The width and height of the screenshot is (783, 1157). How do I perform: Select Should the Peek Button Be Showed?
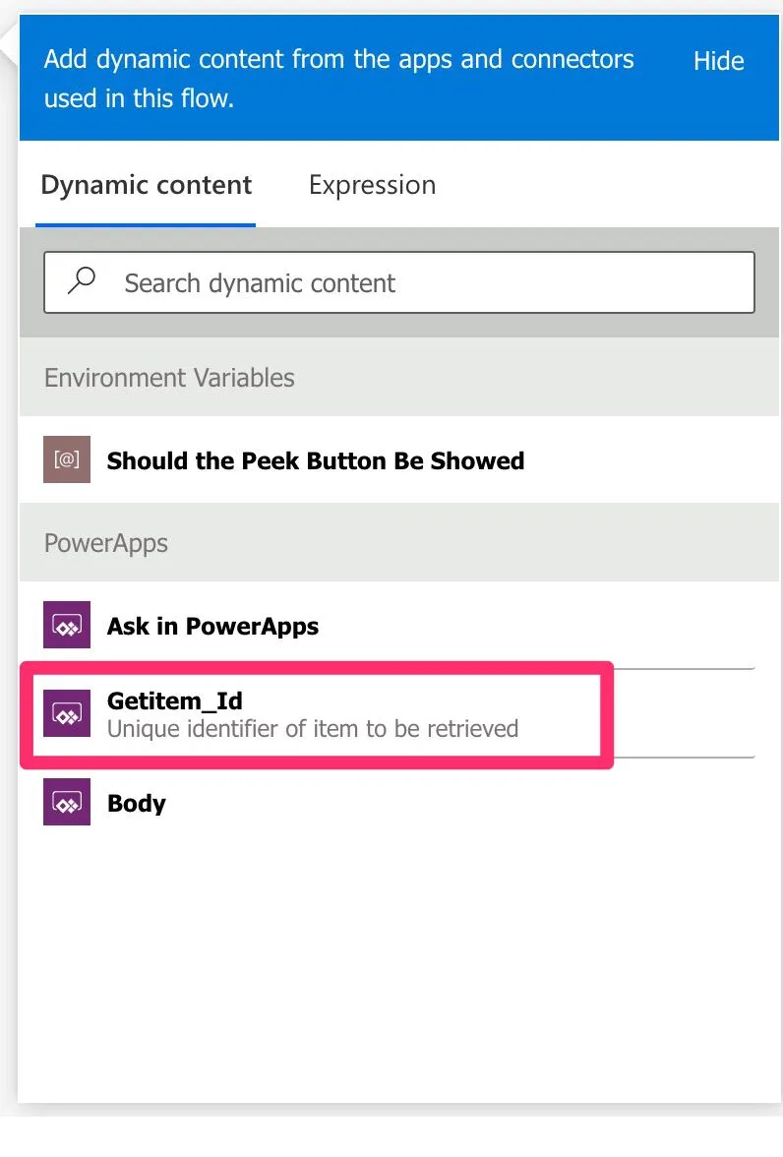pyautogui.click(x=315, y=460)
